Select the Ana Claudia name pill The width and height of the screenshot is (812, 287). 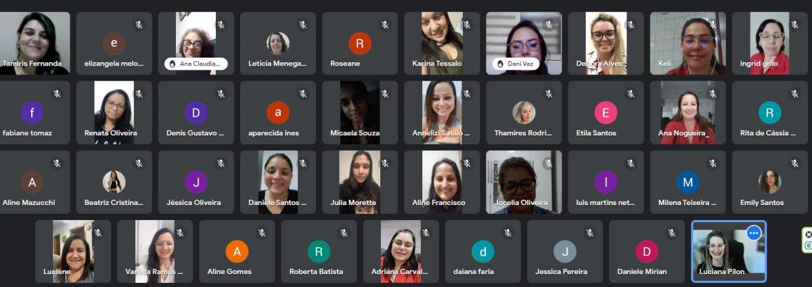point(196,64)
